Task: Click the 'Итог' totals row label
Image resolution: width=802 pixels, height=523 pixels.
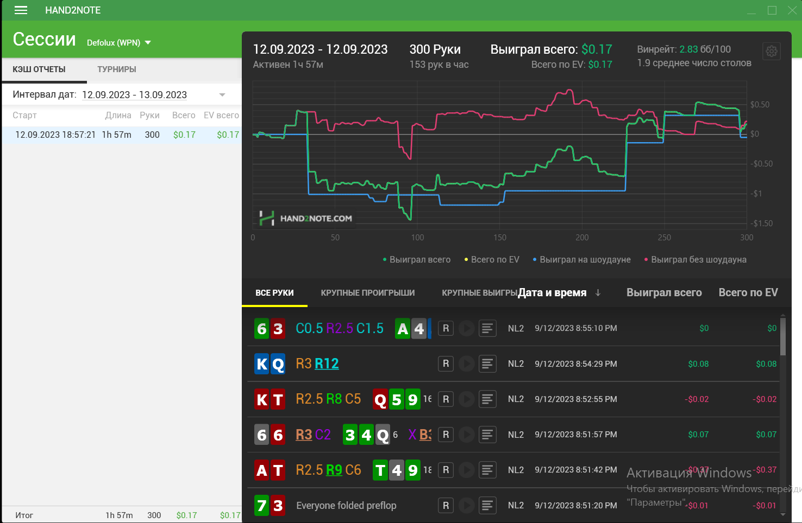Action: coord(24,515)
